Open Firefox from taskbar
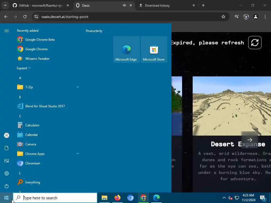271x203 pixels. 117,198
